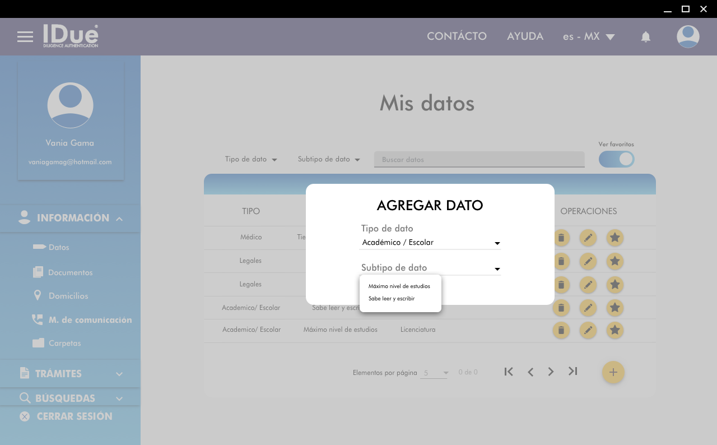Screen dimensions: 717x445
Task: Open the user avatar in header
Action: click(687, 37)
